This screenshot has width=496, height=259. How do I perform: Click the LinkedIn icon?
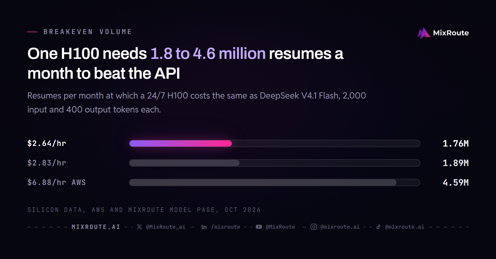(x=204, y=227)
